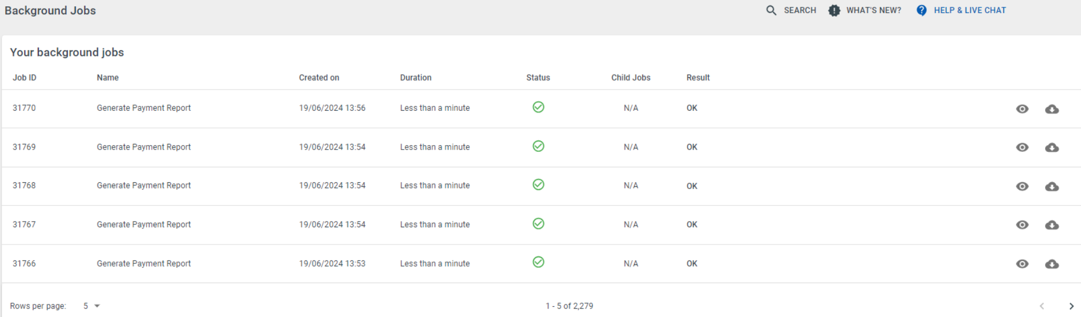Download result for job 31769
1081x317 pixels.
click(x=1052, y=147)
